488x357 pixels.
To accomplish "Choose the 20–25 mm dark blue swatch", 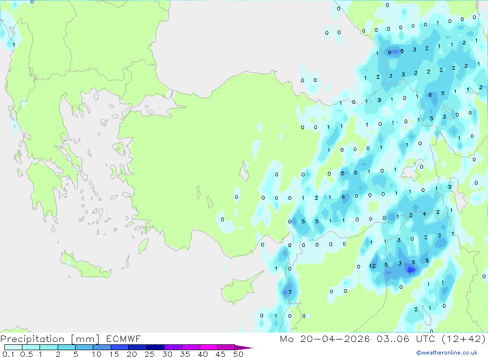I will tap(138, 347).
